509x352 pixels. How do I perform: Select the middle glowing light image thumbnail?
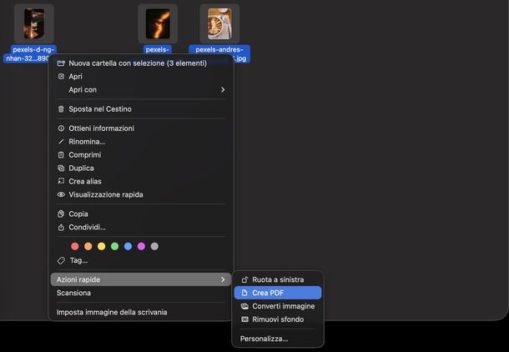click(158, 23)
